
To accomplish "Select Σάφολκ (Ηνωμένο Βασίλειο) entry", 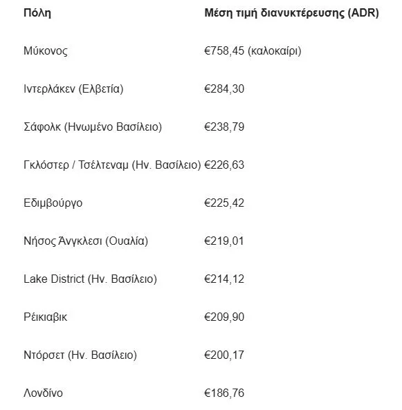I will [x=93, y=127].
